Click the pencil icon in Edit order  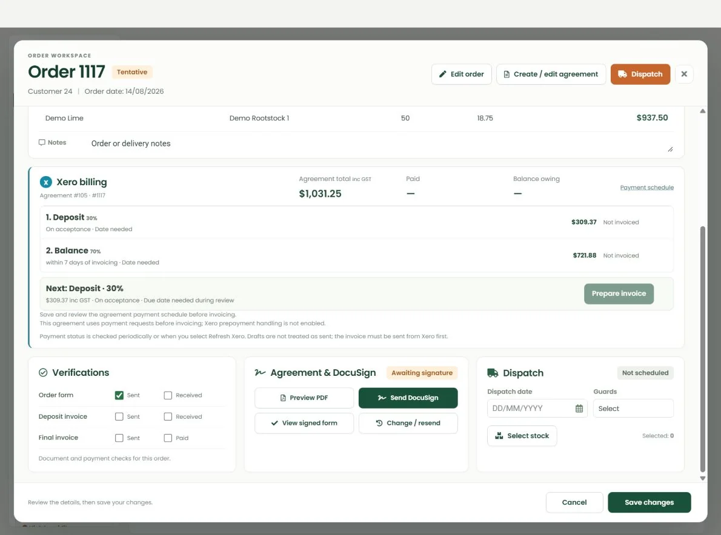(443, 74)
